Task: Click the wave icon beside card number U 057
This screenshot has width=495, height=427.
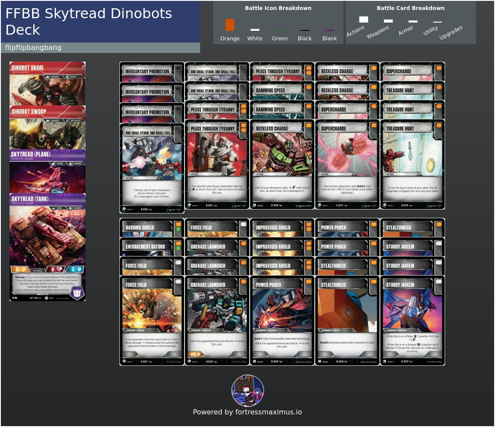Action: click(x=385, y=361)
